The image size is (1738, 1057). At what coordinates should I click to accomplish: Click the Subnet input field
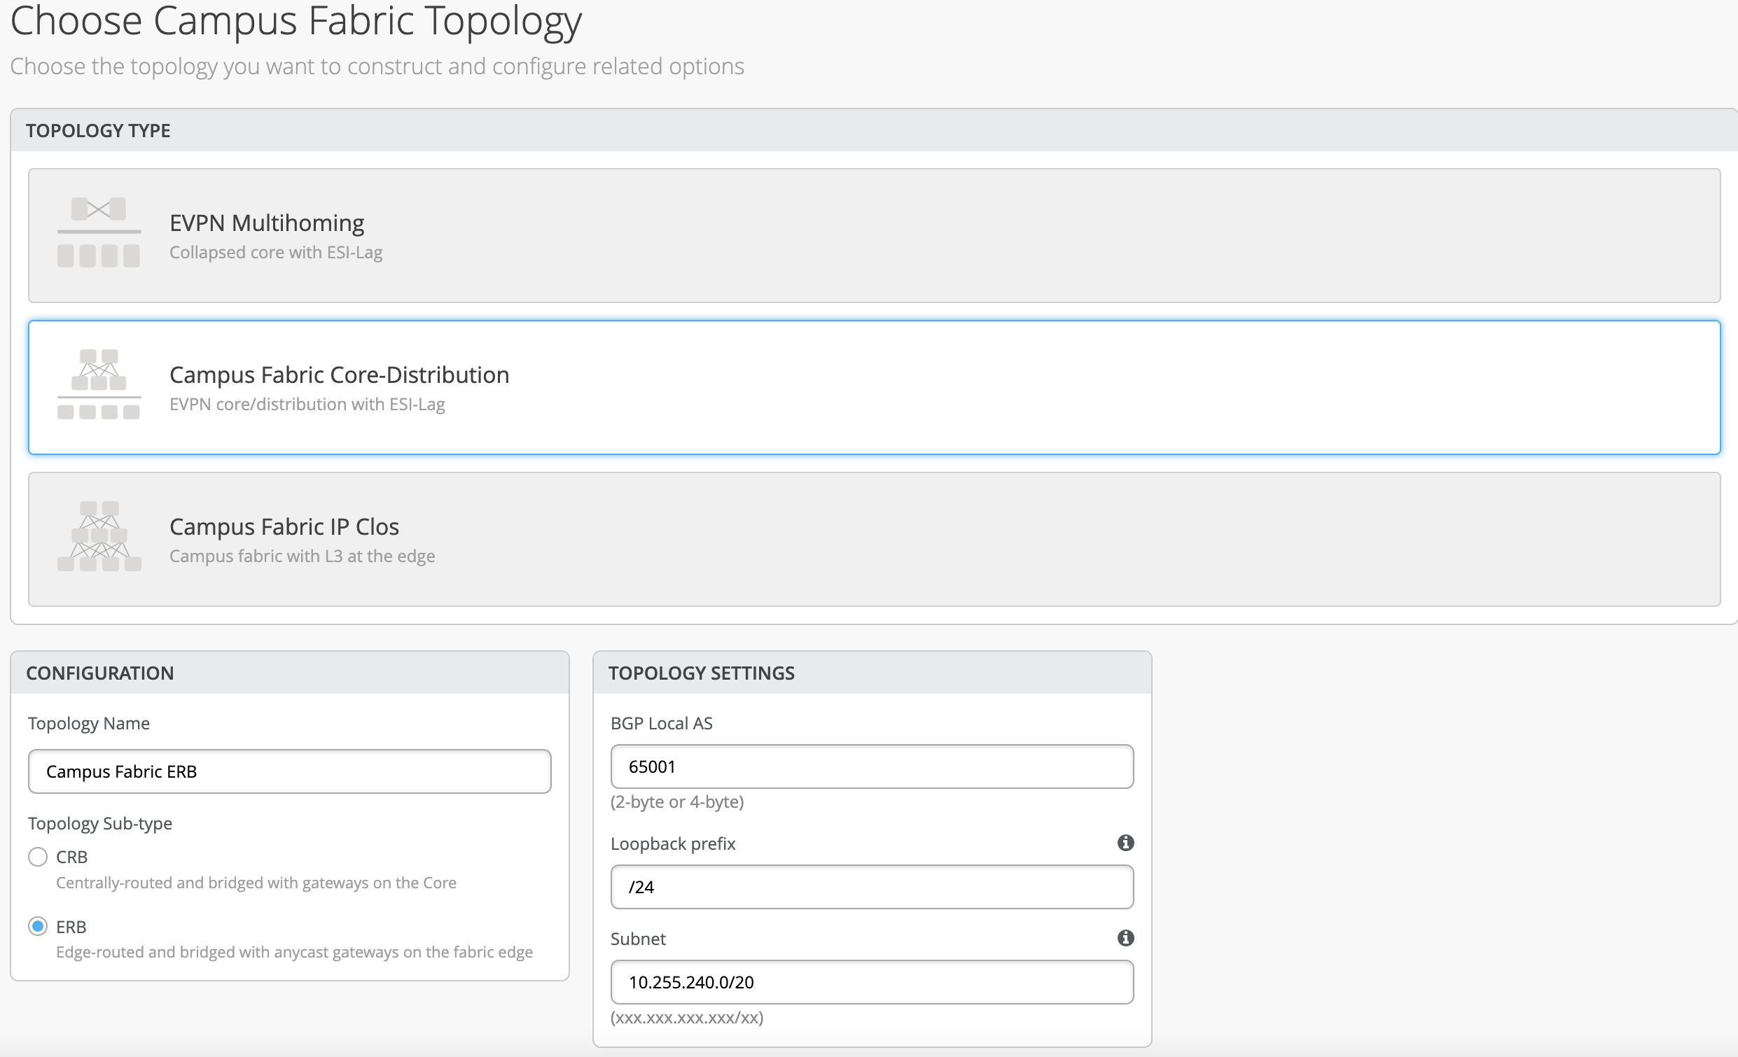(x=872, y=982)
